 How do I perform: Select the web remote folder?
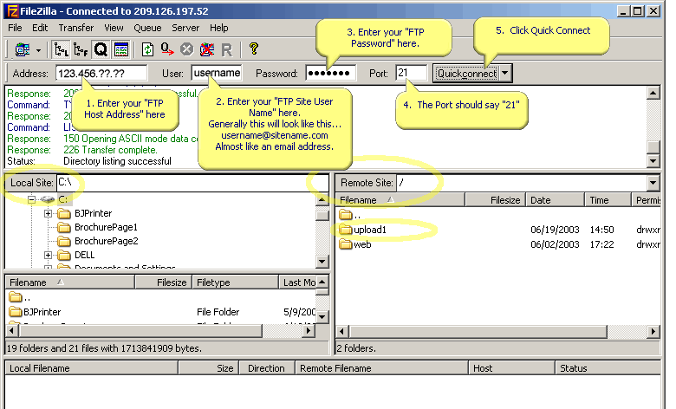(x=355, y=244)
